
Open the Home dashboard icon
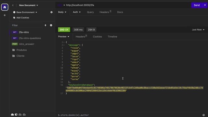(5, 7)
